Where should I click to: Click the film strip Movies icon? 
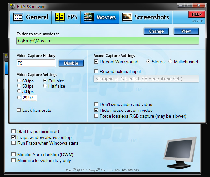pos(89,17)
